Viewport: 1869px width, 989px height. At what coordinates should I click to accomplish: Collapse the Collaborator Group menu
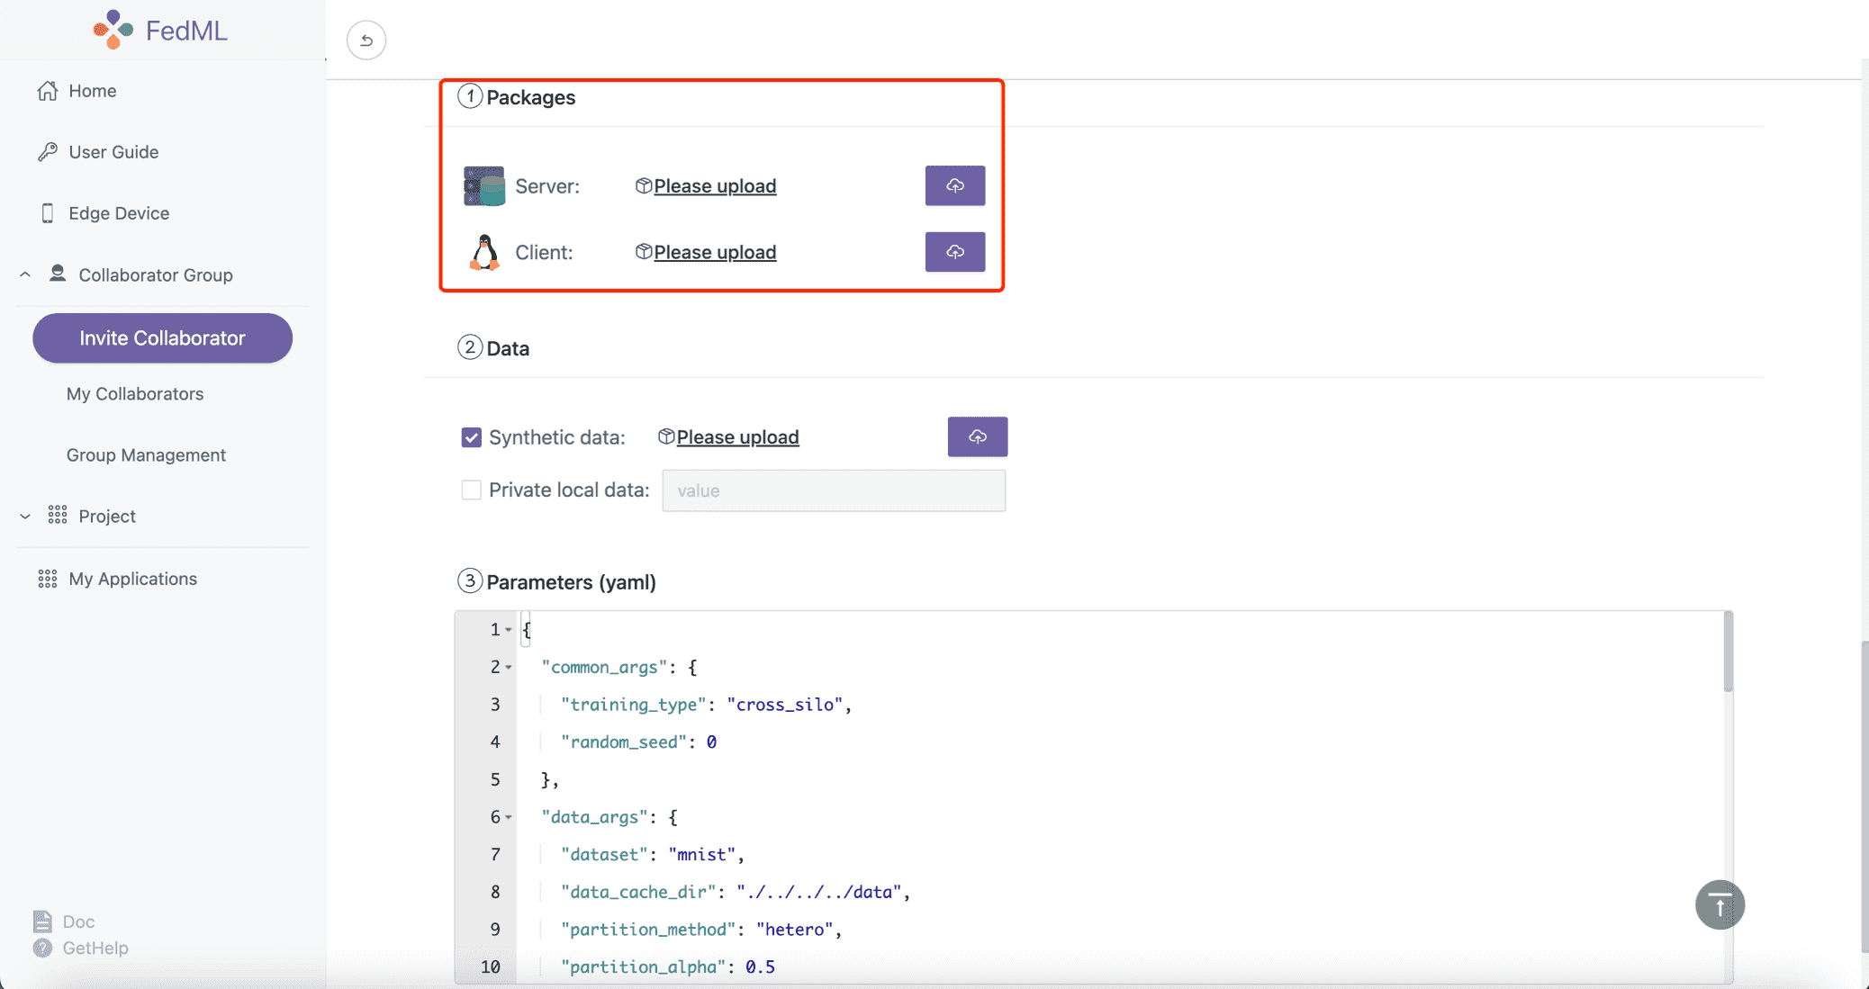27,274
